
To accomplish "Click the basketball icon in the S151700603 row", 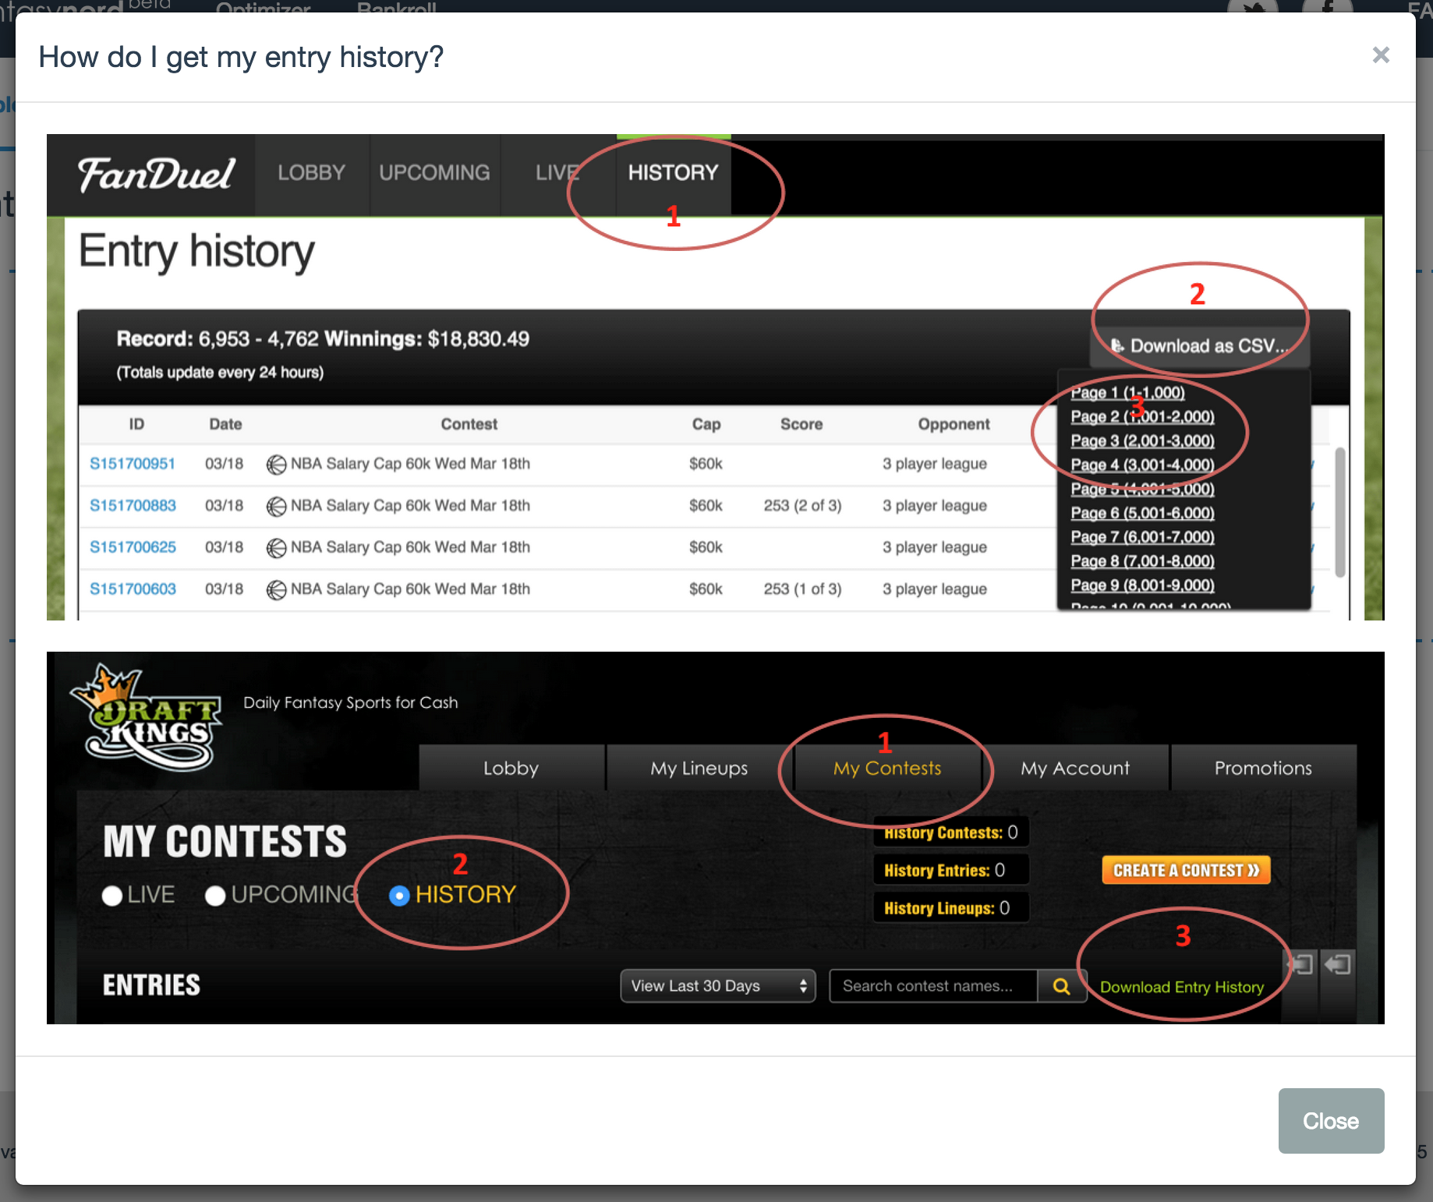I will (276, 590).
